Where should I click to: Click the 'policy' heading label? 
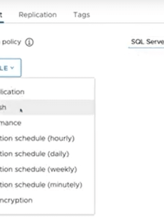coord(12,42)
